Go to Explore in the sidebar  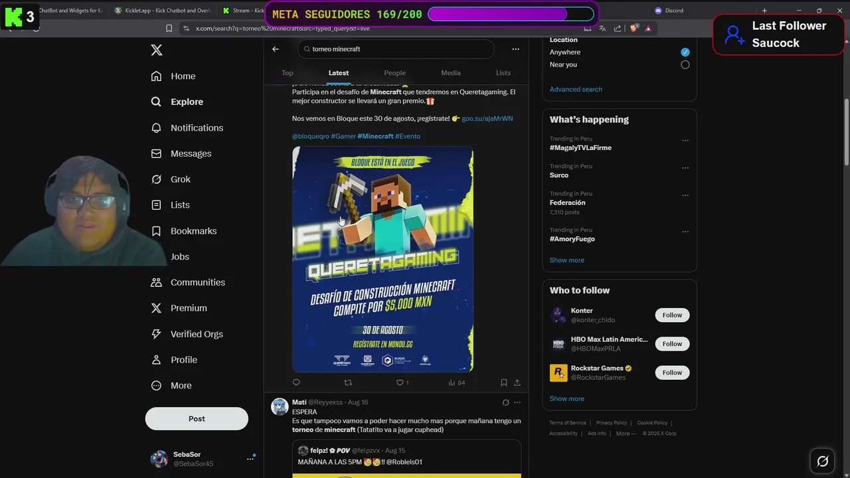pyautogui.click(x=177, y=102)
